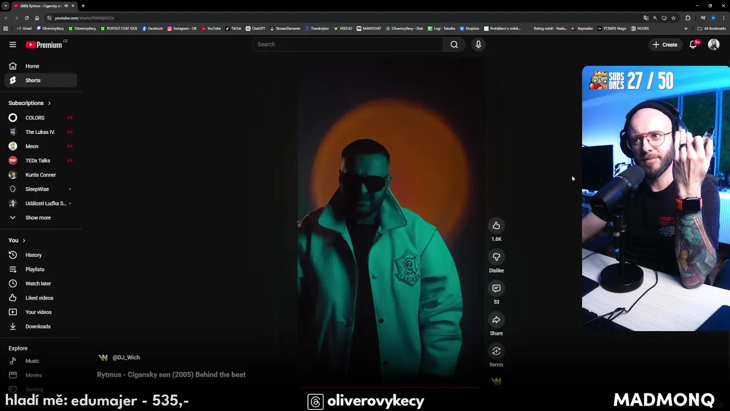Remix this Short
Viewport: 730px width, 411px height.
pos(496,351)
